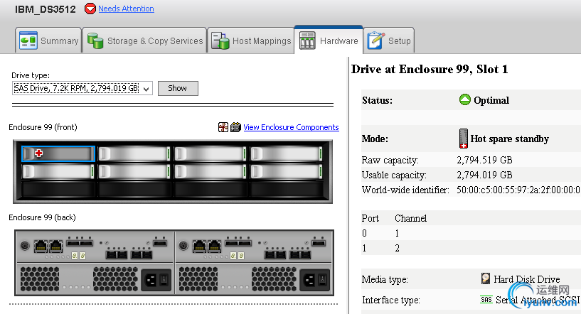This screenshot has width=581, height=314.
Task: Open the Drive type dropdown
Action: click(82, 88)
